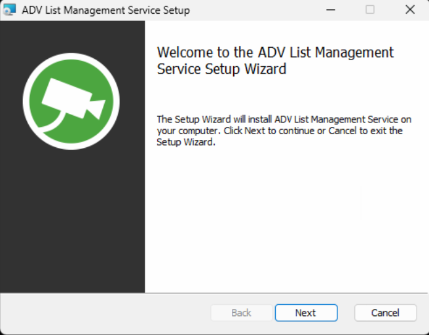Close the setup window with the X
The image size is (429, 335).
point(410,10)
